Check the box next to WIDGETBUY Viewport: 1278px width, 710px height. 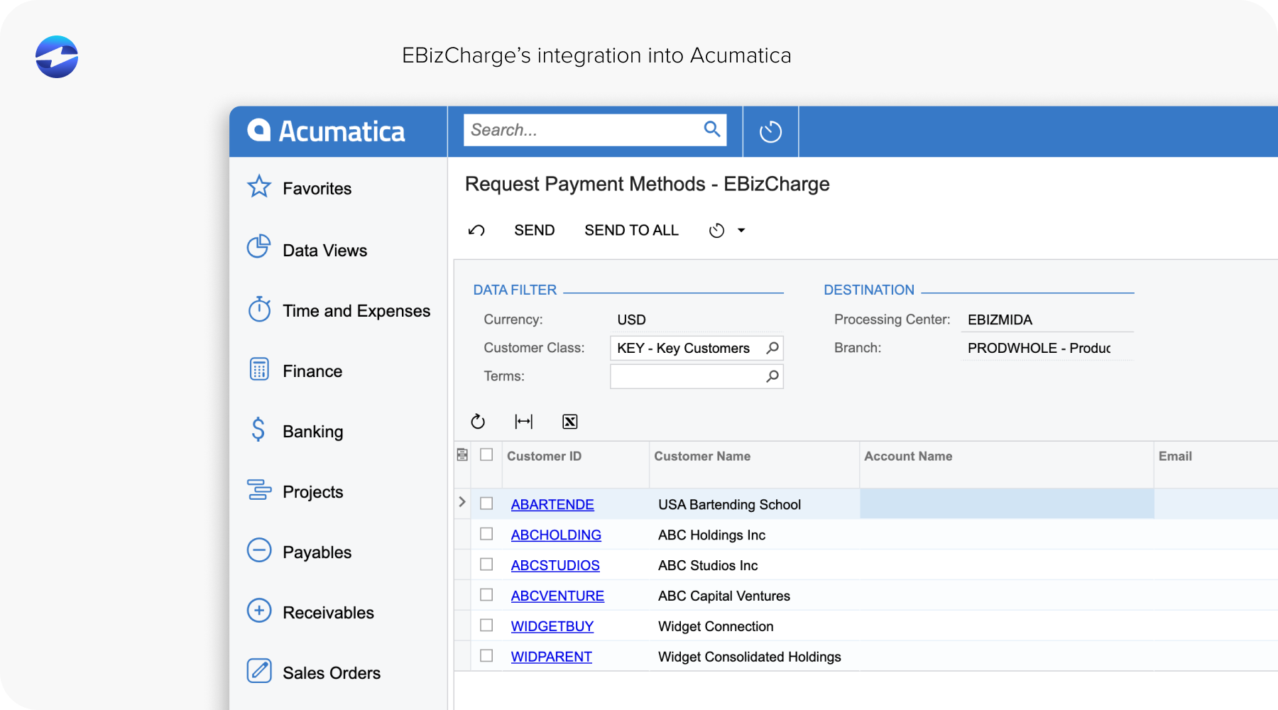(487, 625)
